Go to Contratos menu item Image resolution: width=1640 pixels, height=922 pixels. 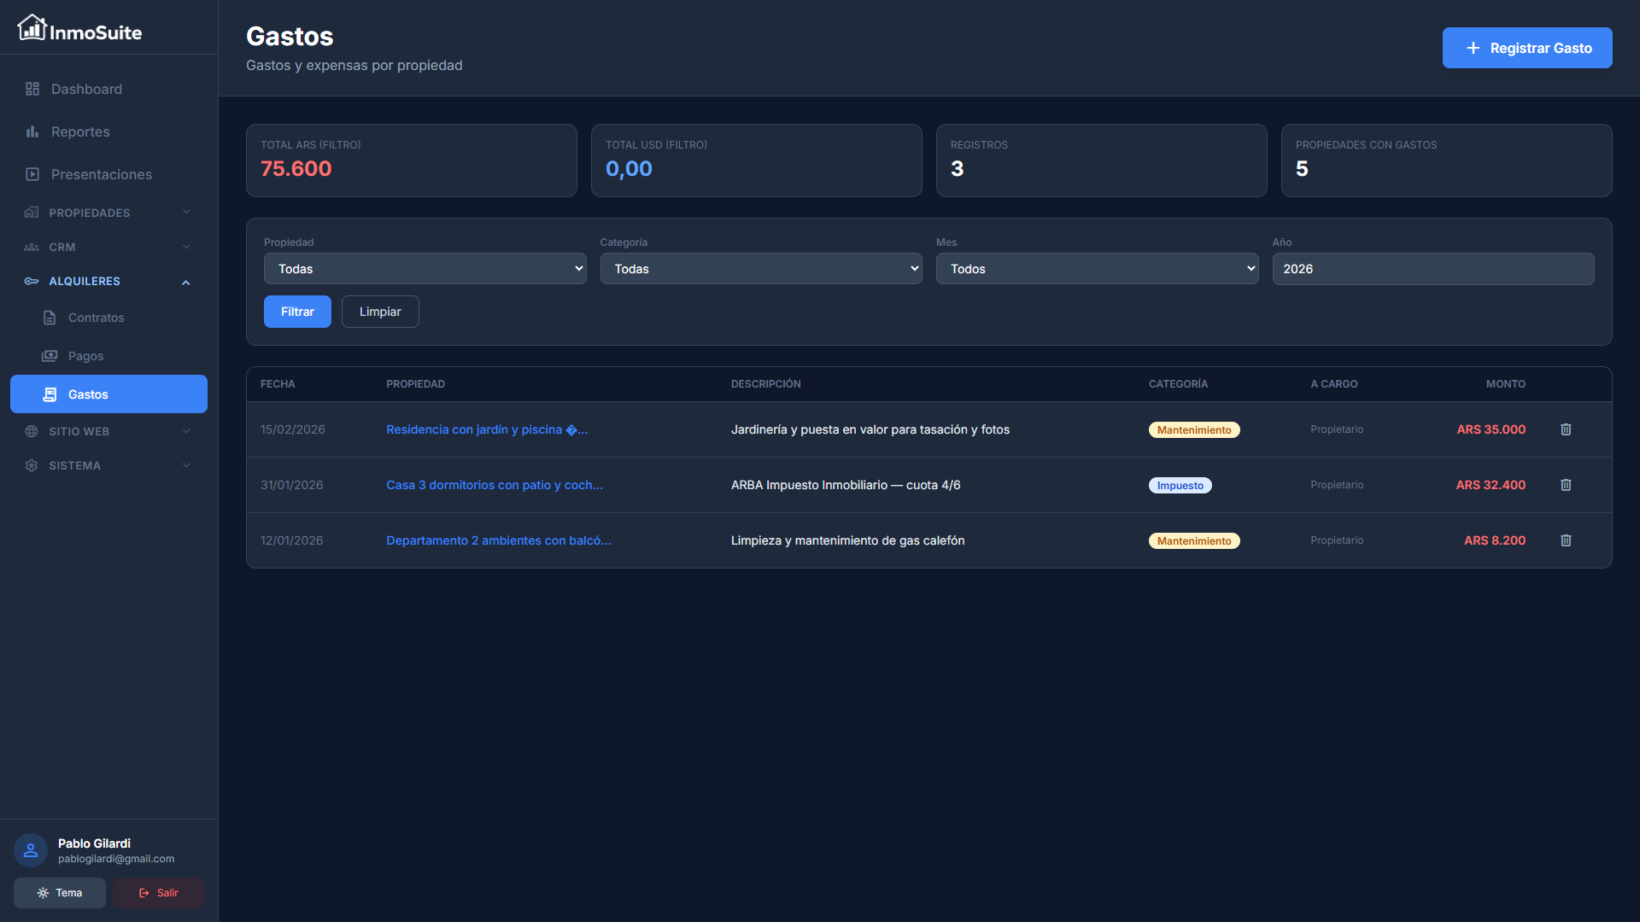[96, 318]
